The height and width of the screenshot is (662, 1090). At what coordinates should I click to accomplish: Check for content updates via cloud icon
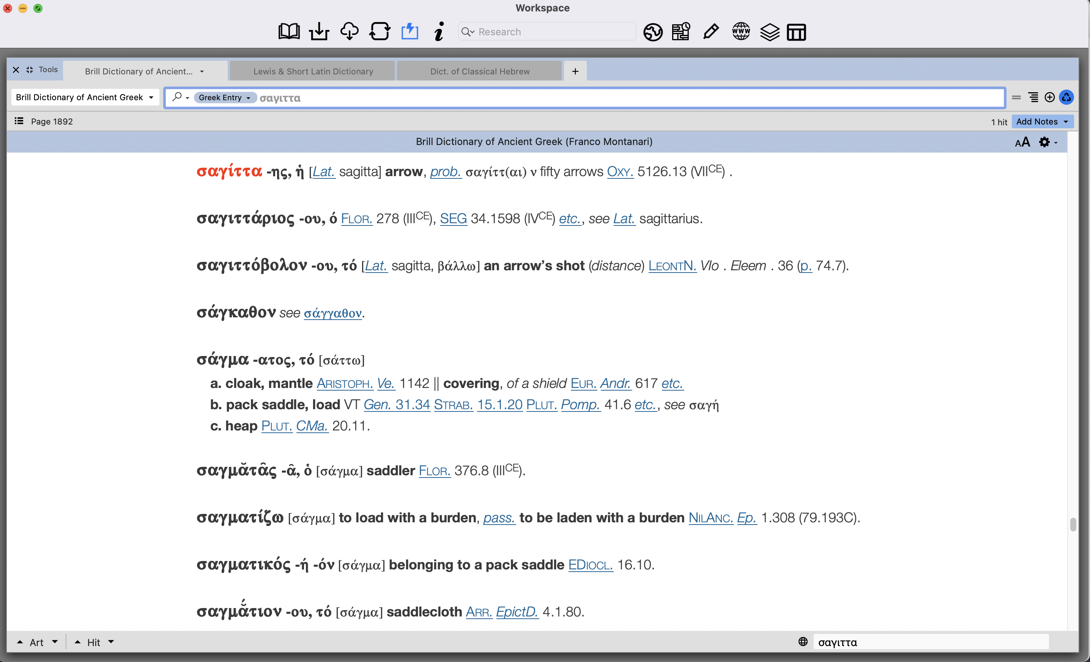350,32
